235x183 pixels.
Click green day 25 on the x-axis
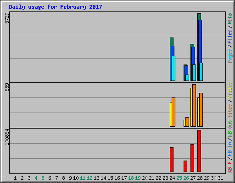[x=179, y=178]
